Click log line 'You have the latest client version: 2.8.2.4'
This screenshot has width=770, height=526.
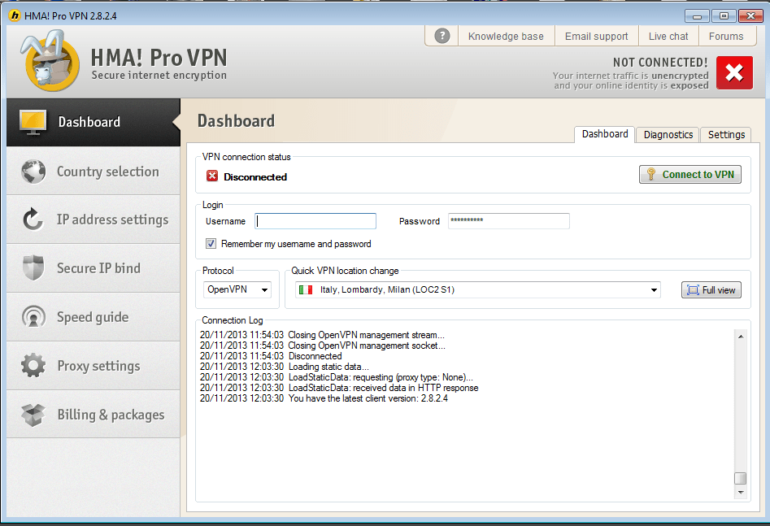[324, 398]
